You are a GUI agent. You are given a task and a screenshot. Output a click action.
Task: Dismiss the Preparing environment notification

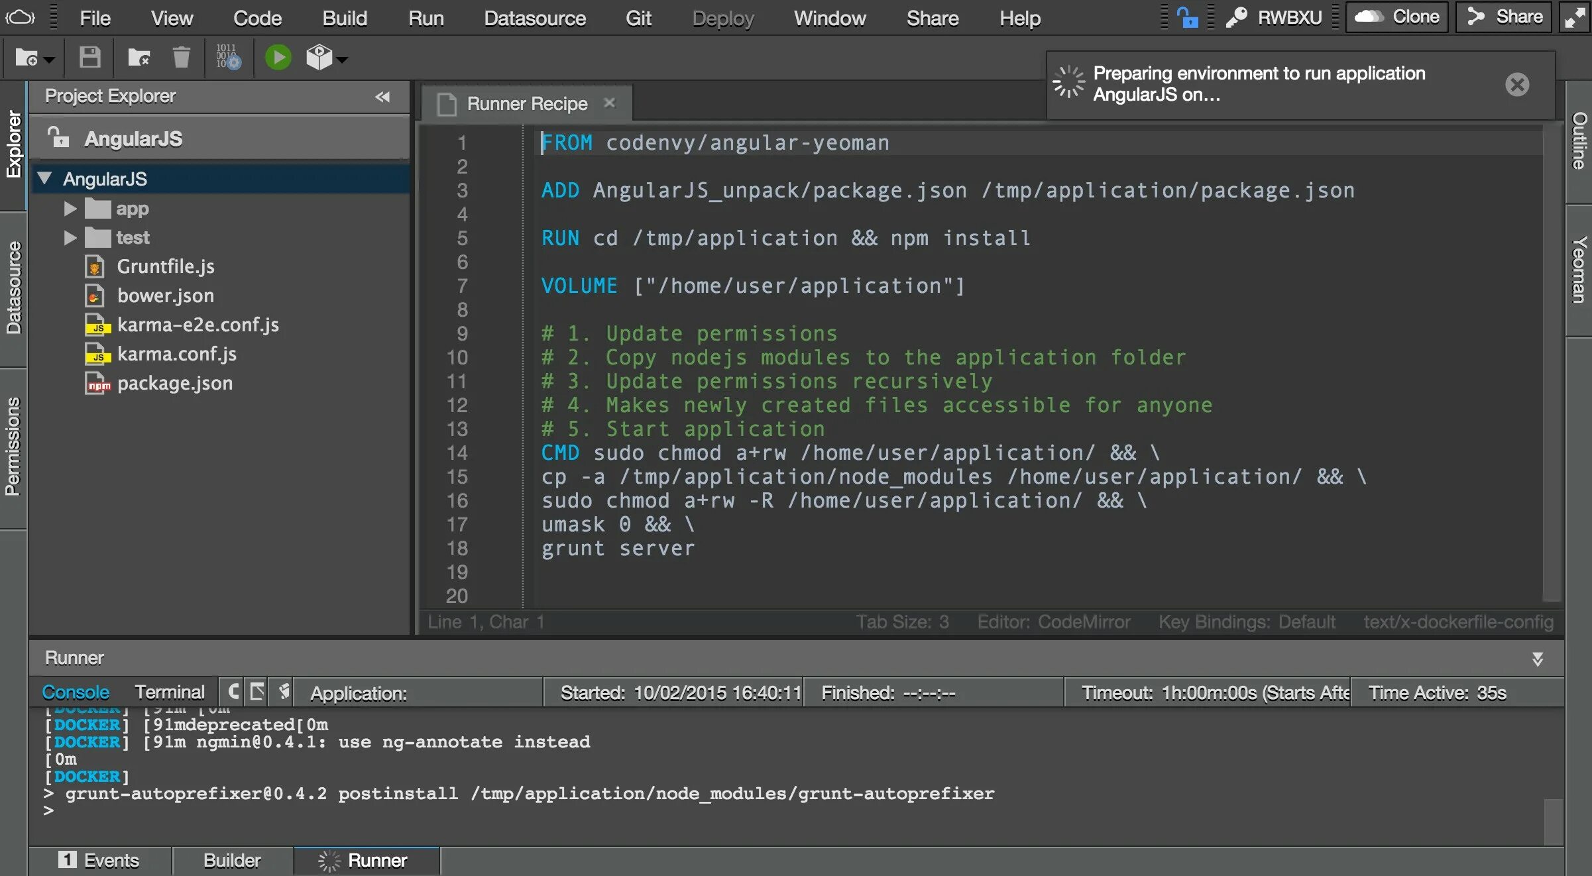[1516, 84]
